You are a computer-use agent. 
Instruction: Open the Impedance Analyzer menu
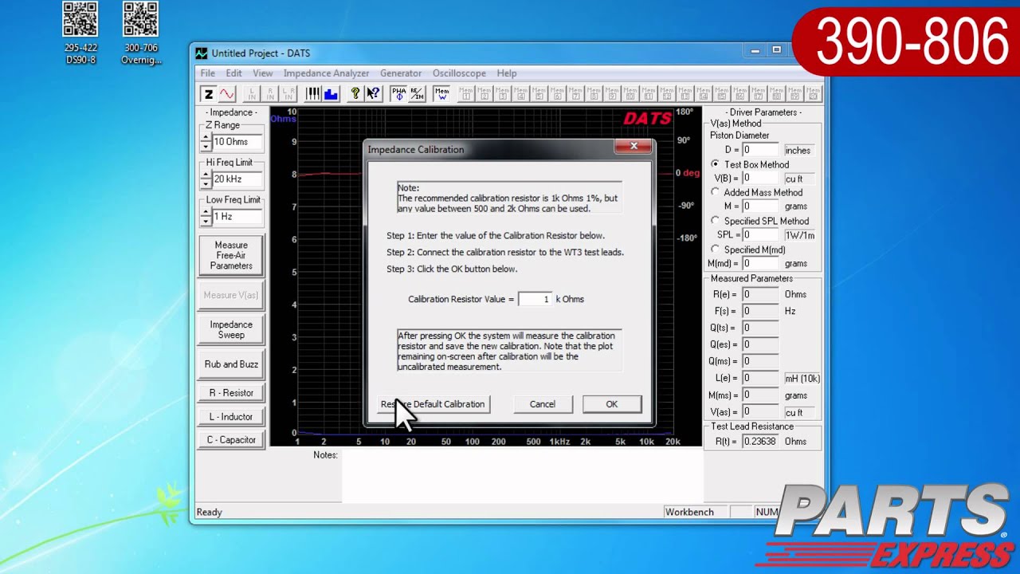pos(326,73)
